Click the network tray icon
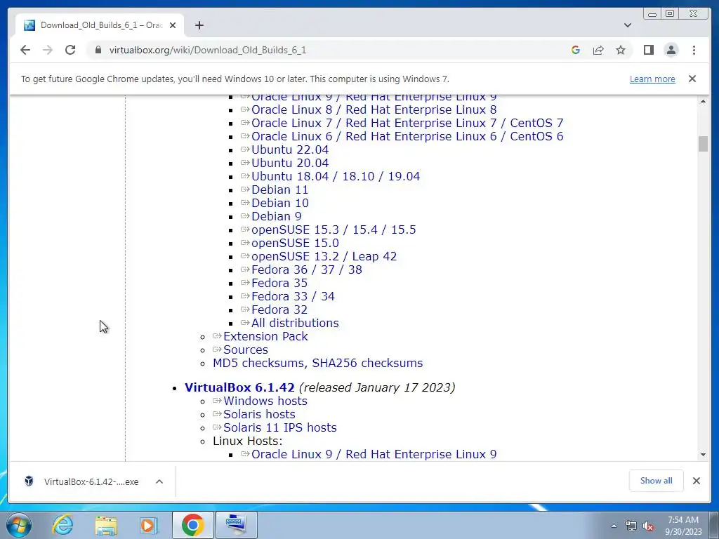 coord(631,526)
